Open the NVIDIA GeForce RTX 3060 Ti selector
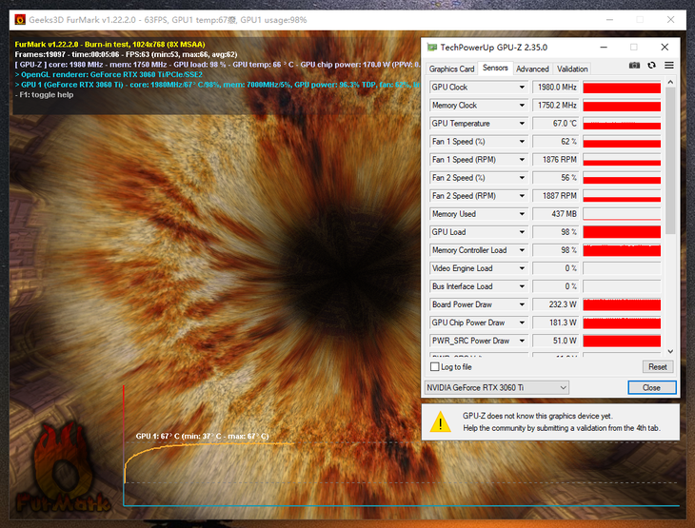 click(x=496, y=387)
